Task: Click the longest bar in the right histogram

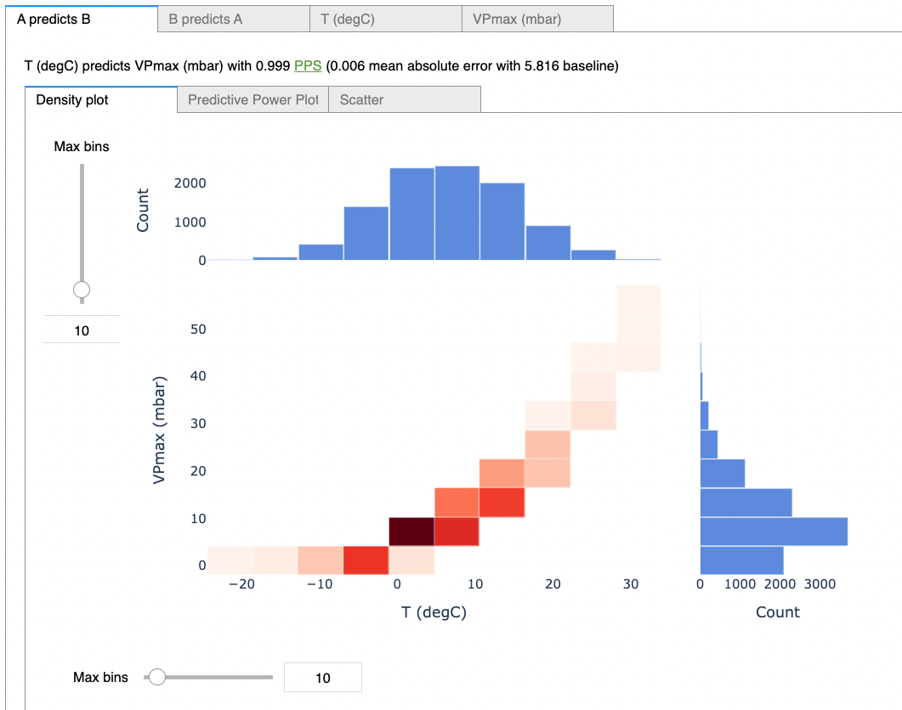Action: coord(772,529)
